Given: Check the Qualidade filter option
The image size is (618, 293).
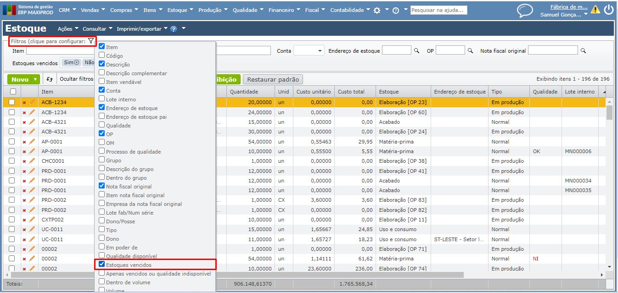Looking at the screenshot, I should point(102,125).
